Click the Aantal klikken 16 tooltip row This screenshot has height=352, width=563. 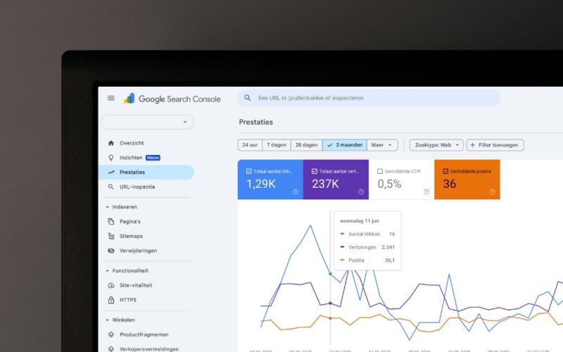coord(367,234)
